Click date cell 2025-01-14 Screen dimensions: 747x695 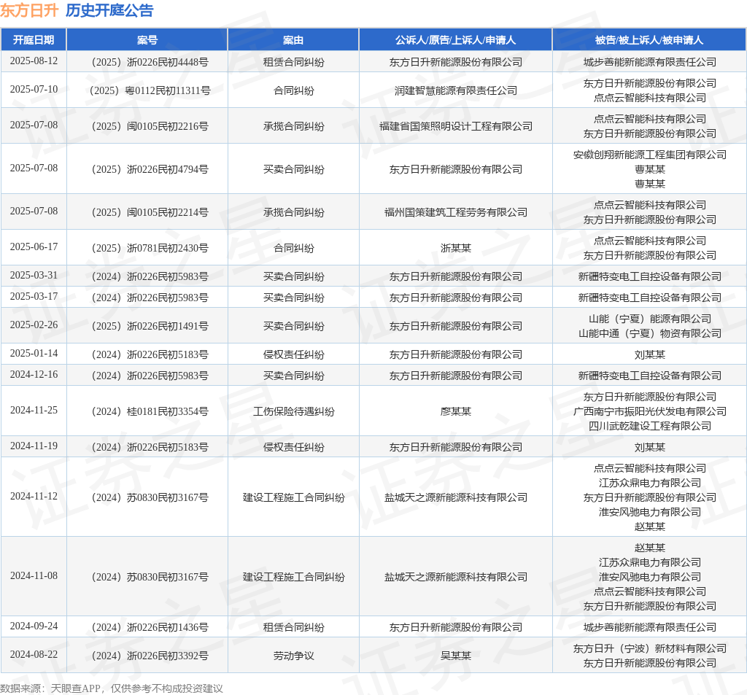pos(34,354)
